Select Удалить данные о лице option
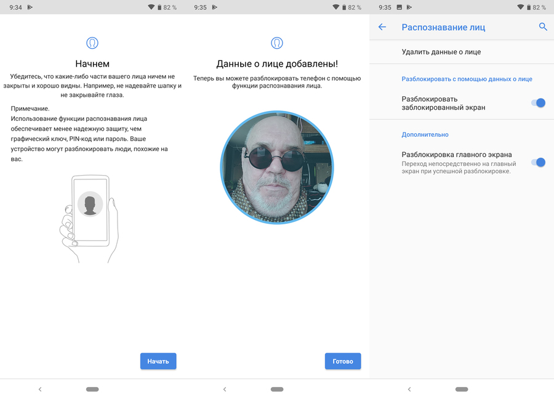The height and width of the screenshot is (400, 554). (462, 52)
